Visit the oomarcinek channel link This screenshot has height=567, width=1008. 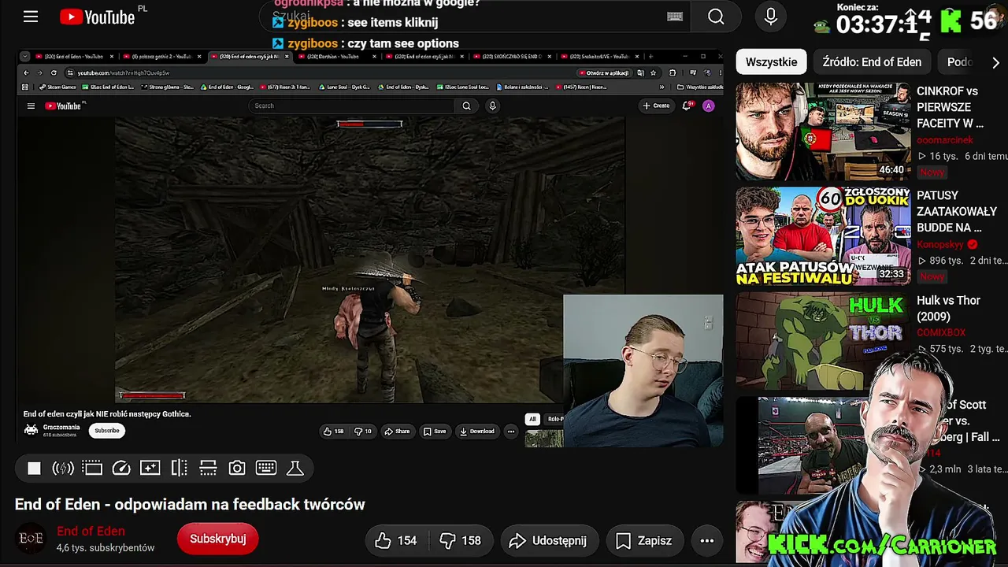[x=944, y=139]
